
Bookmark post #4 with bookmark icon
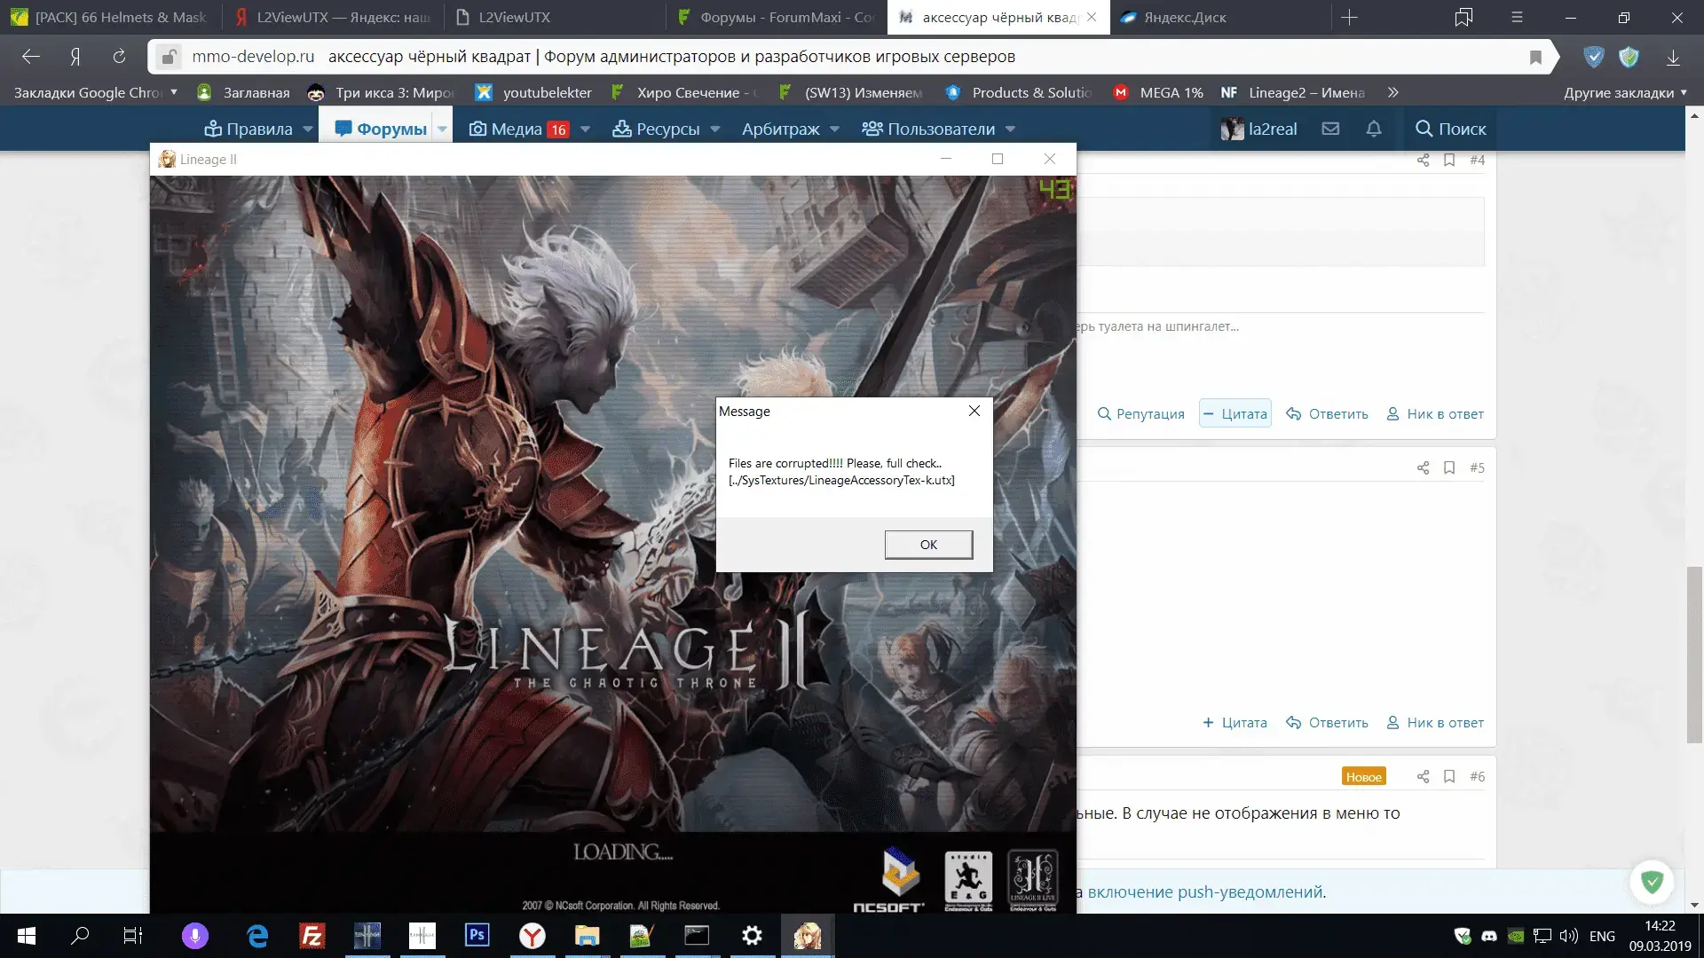click(1449, 160)
